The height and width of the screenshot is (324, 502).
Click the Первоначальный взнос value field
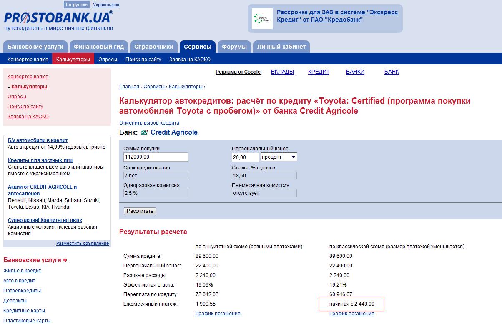click(245, 157)
